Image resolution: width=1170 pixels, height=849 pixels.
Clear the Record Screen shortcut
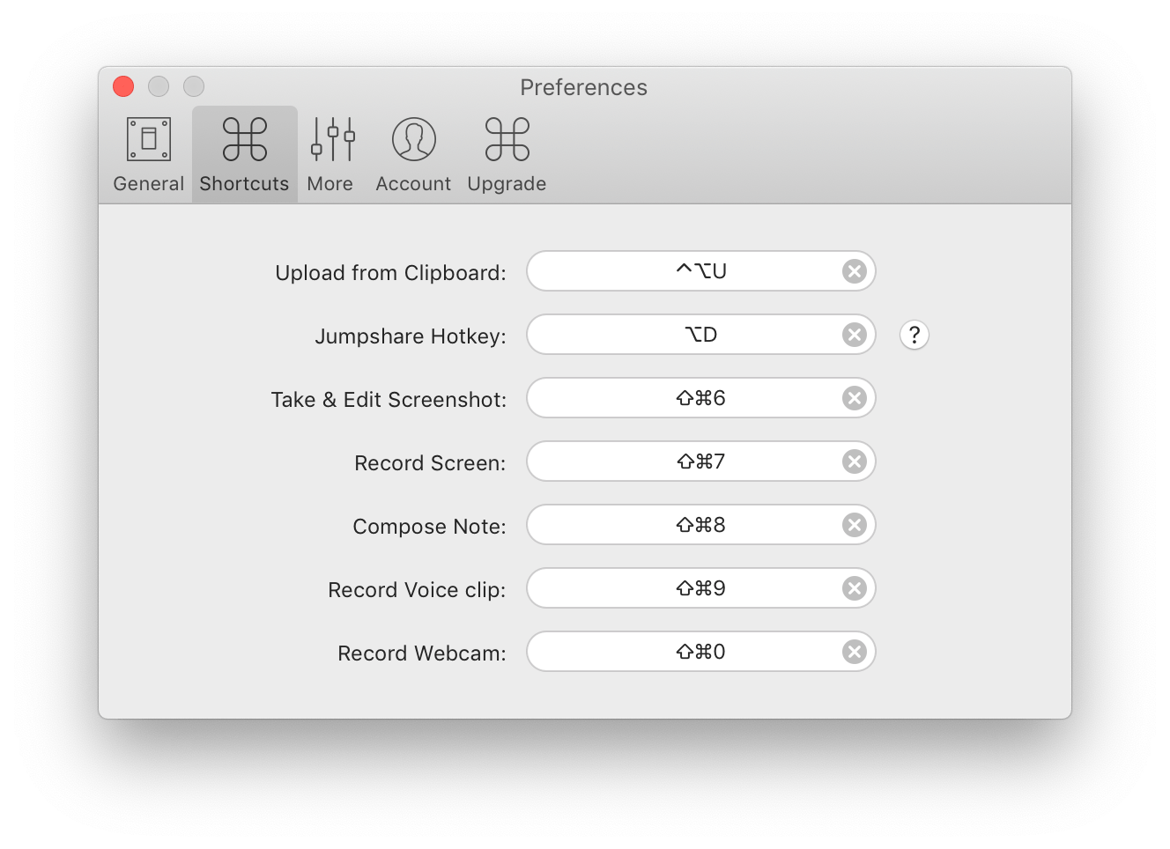click(853, 461)
